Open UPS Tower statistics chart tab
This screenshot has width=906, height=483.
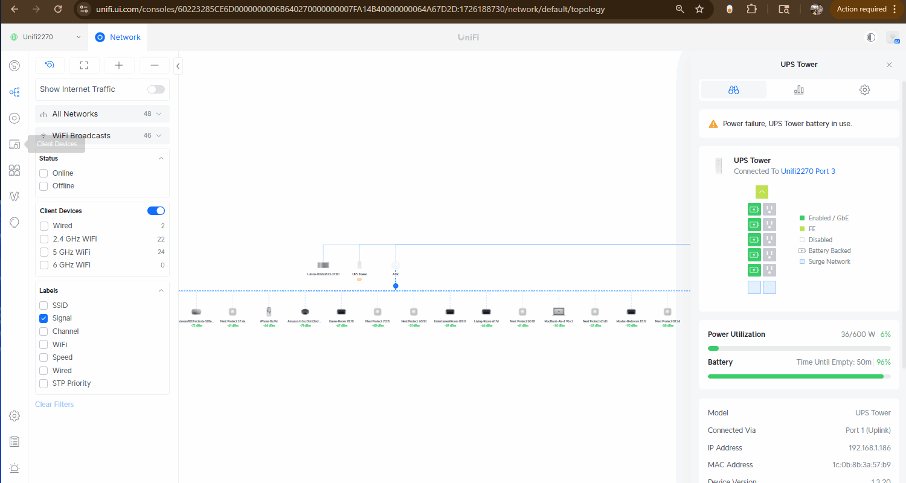click(799, 90)
